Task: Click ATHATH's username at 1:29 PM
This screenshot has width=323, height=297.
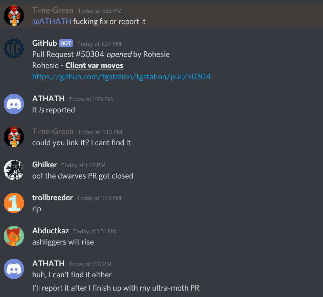Action: tap(48, 99)
